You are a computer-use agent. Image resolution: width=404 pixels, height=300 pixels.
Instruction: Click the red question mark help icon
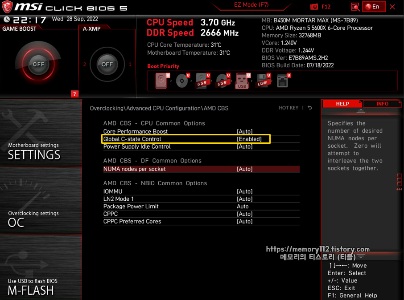pos(74,94)
